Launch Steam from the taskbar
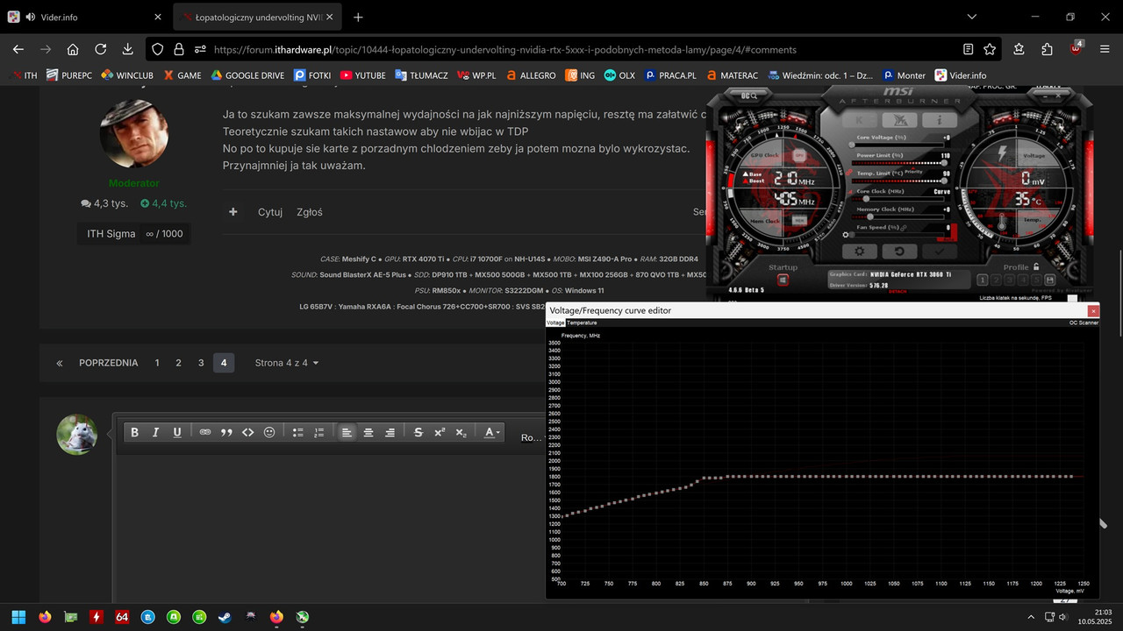 point(225,617)
